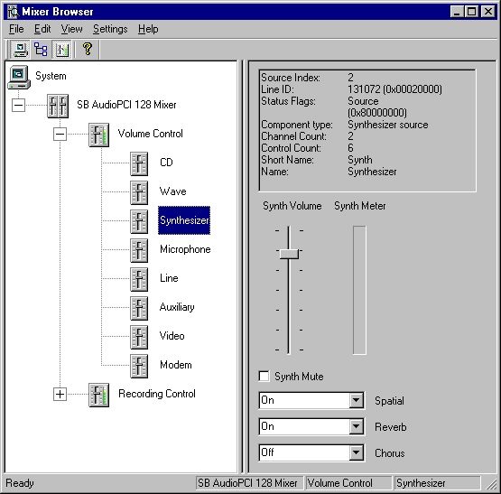The image size is (501, 494).
Task: Click the SB AudioPCI 128 Mixer icon
Action: point(58,106)
